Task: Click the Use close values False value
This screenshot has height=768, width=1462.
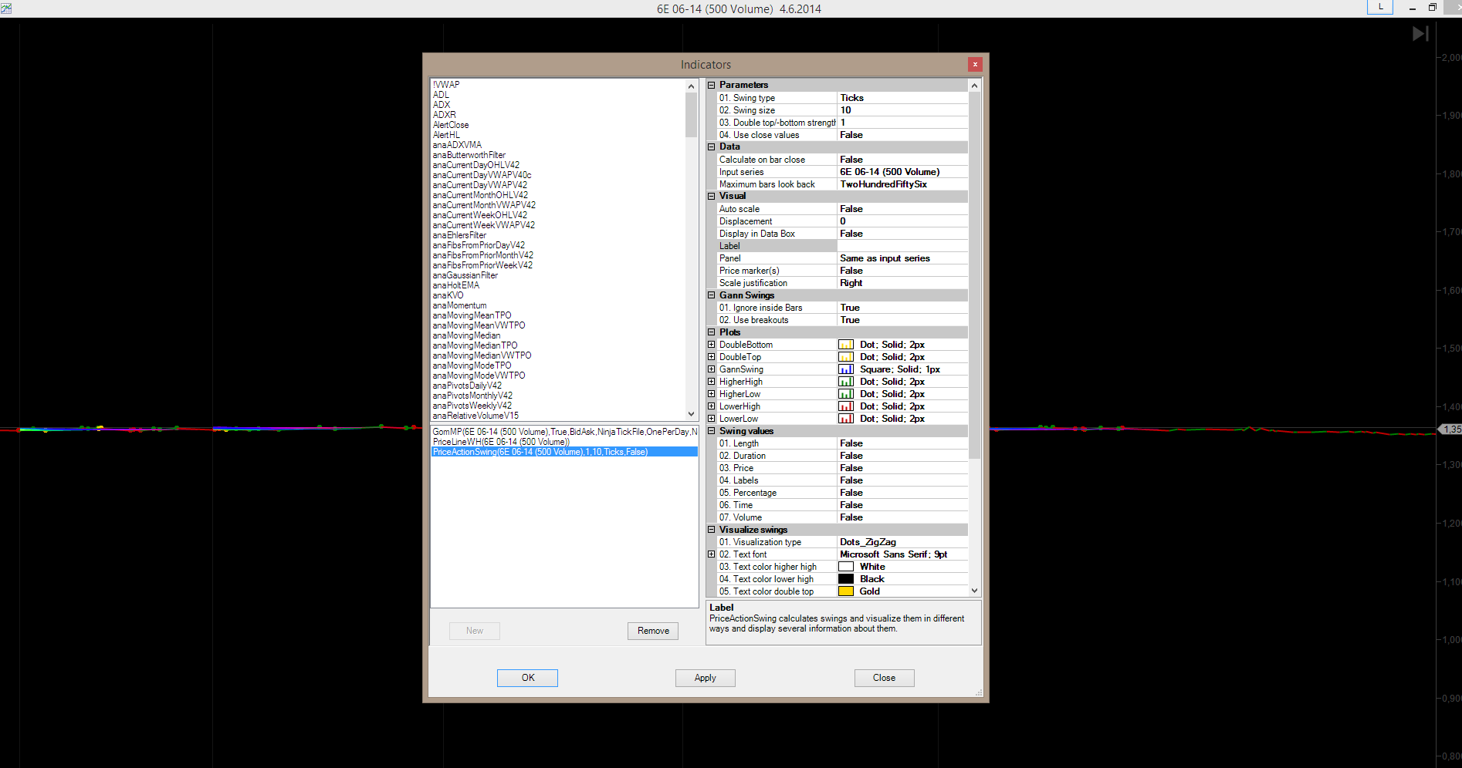Action: 902,135
